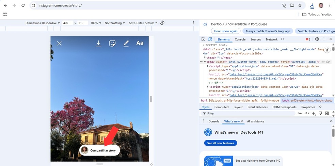The height and width of the screenshot is (166, 335).
Task: Click the crossed-out eye tracking icon in address bar
Action: click(x=284, y=5)
